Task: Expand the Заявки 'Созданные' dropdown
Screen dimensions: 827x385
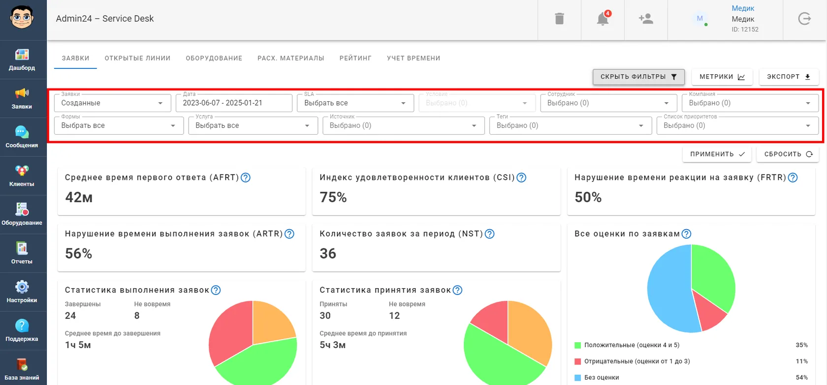Action: click(x=113, y=103)
